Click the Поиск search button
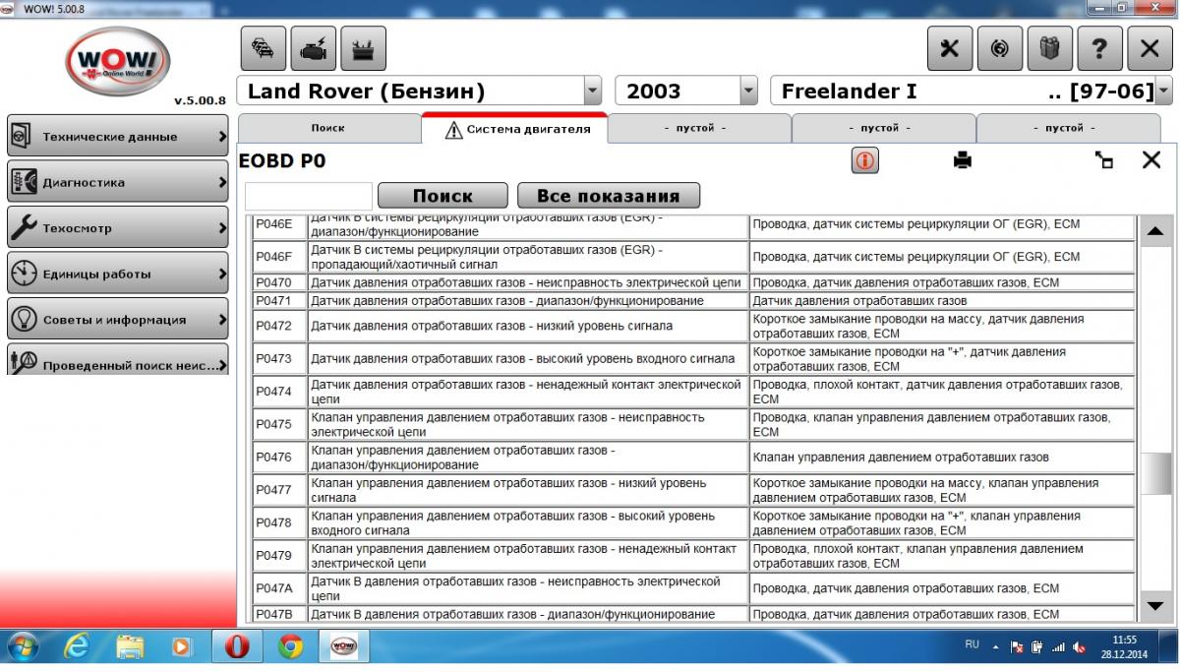 (442, 195)
